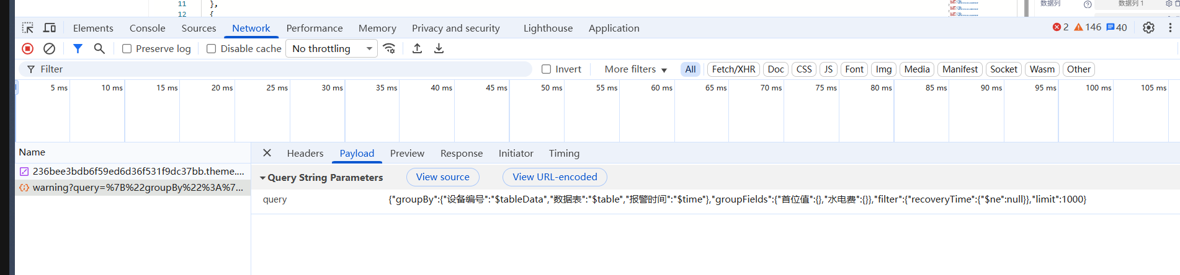This screenshot has height=275, width=1180.
Task: Open the No throttling dropdown
Action: click(x=331, y=48)
